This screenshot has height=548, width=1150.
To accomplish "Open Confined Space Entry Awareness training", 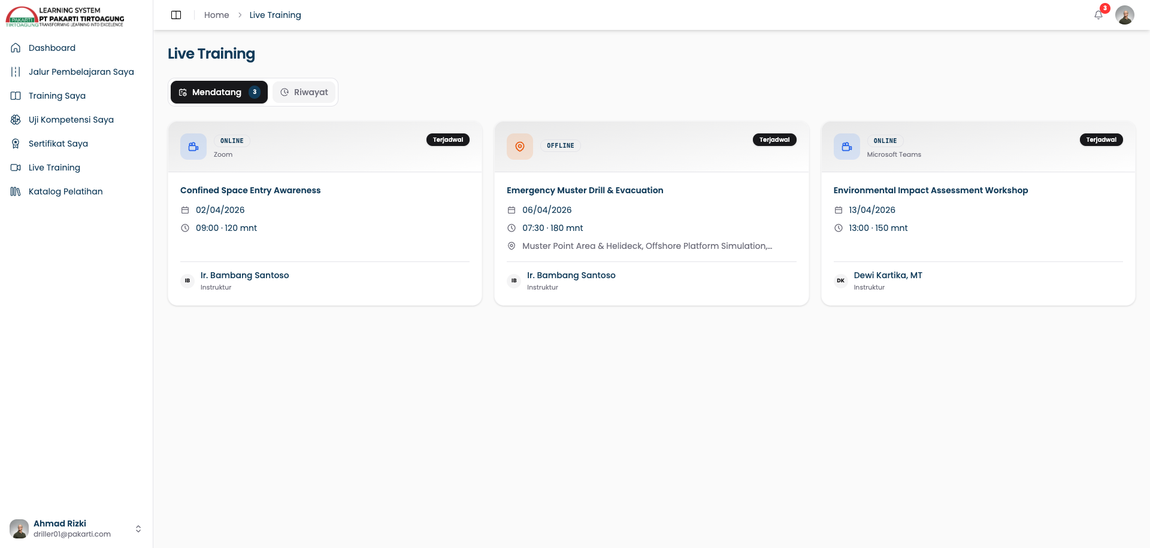I will pos(250,190).
